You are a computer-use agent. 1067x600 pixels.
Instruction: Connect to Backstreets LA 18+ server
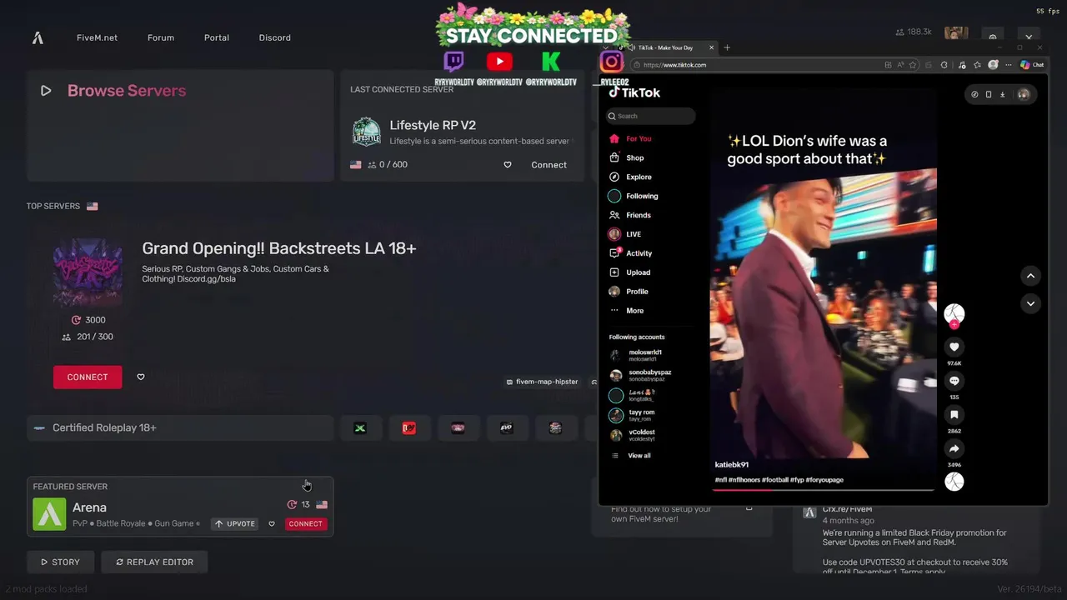point(88,377)
